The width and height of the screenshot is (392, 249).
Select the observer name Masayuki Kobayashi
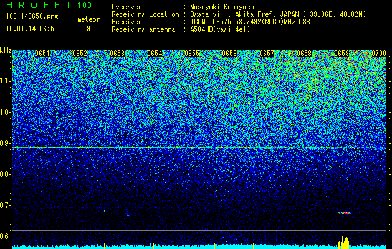click(224, 7)
